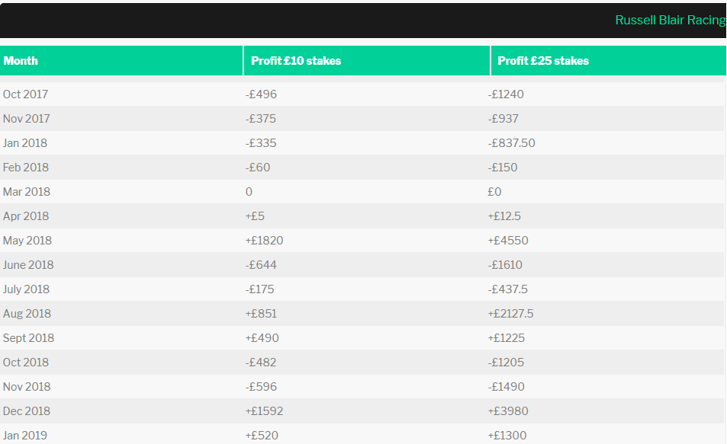Click the Month column header
727x444 pixels.
pyautogui.click(x=21, y=61)
